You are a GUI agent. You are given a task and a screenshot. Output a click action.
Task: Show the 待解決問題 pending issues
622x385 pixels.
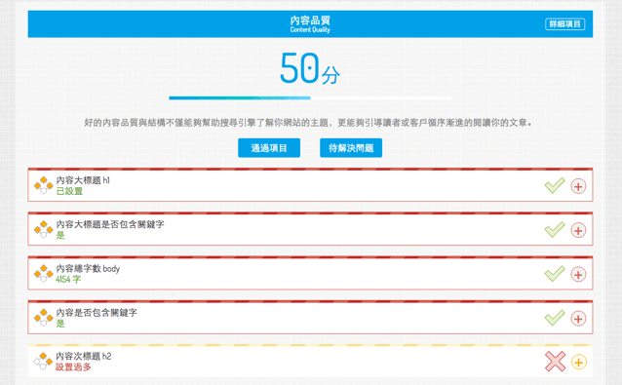click(x=351, y=148)
